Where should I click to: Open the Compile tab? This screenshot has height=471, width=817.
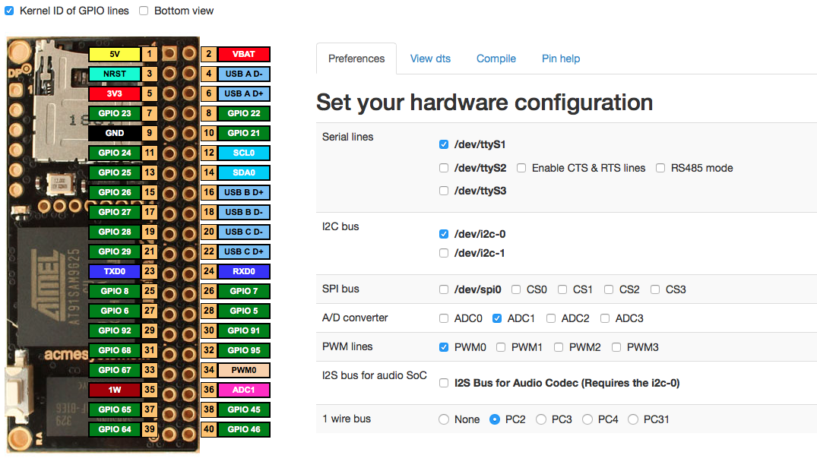pos(496,58)
